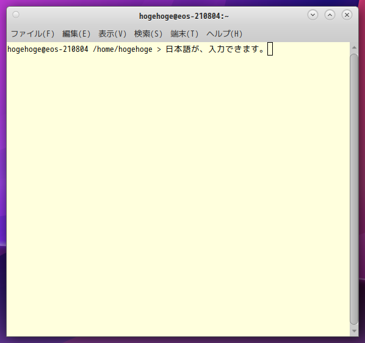This screenshot has width=365, height=343.
Task: Click the path /home/hogehoge in the prompt
Action: (x=123, y=49)
